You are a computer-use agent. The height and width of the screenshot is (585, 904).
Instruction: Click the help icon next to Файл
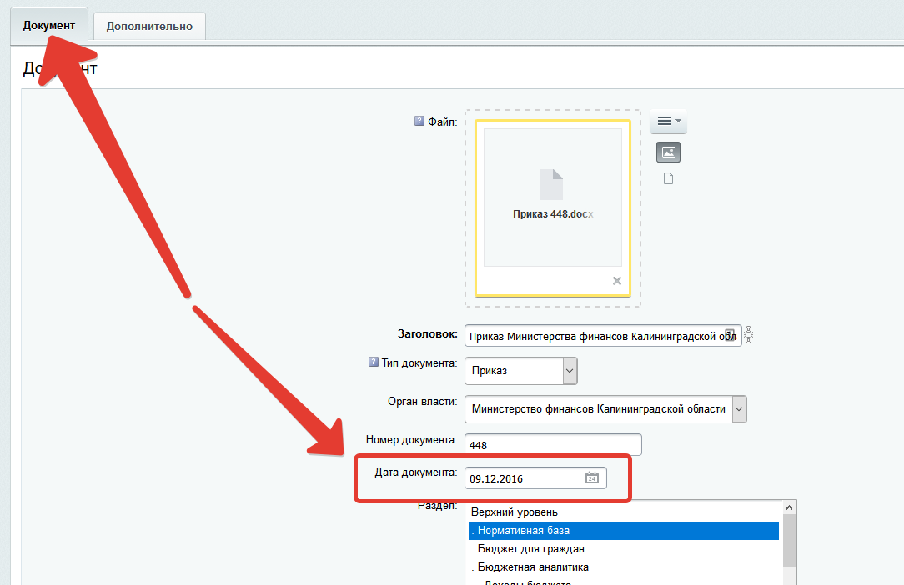(419, 121)
